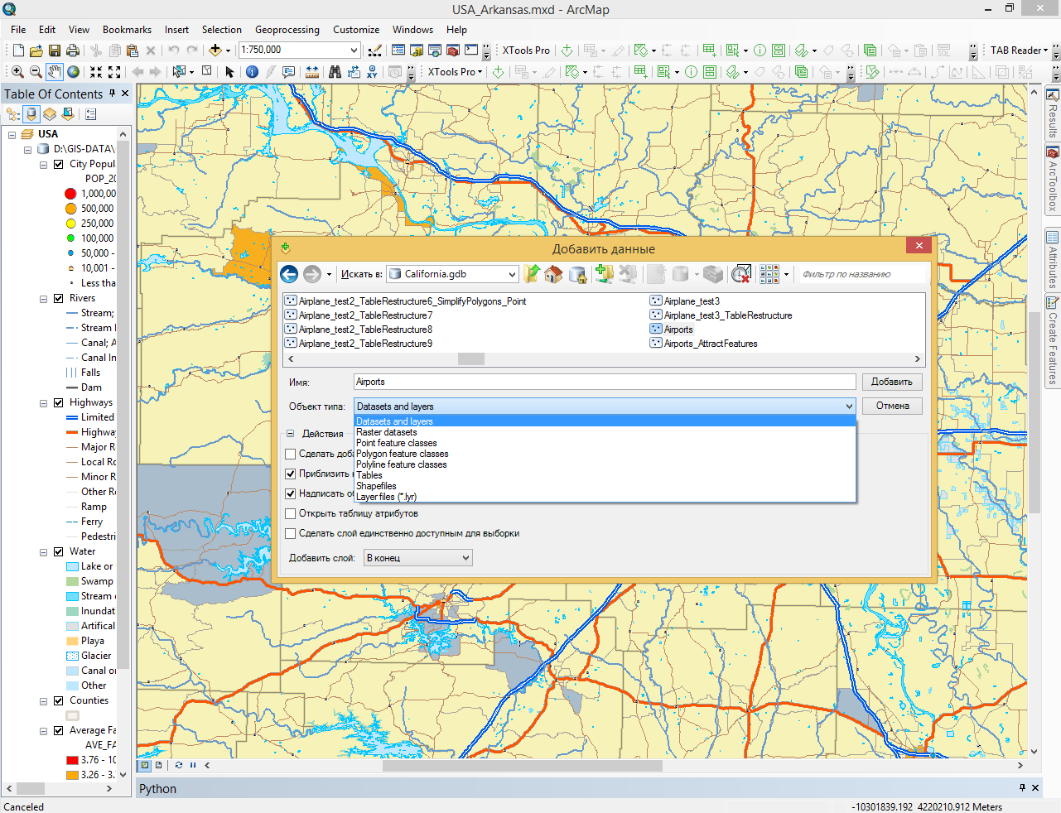
Task: Open the Find binoculars tool
Action: [x=335, y=72]
